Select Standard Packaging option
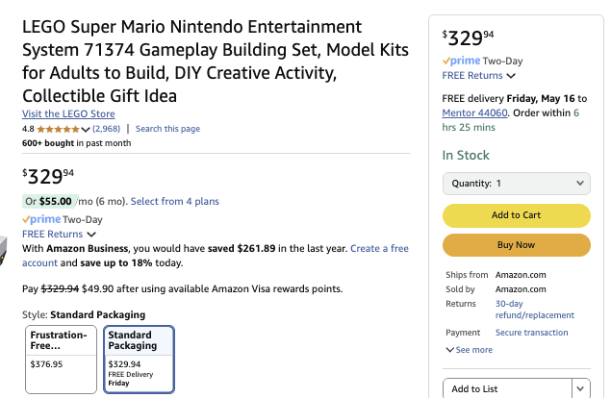The height and width of the screenshot is (398, 611). [x=139, y=360]
